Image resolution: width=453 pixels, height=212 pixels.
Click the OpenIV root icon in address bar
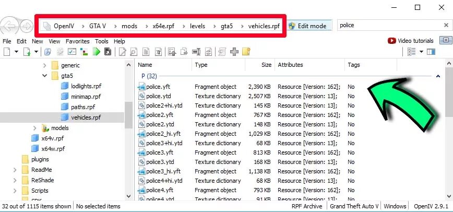click(x=47, y=26)
